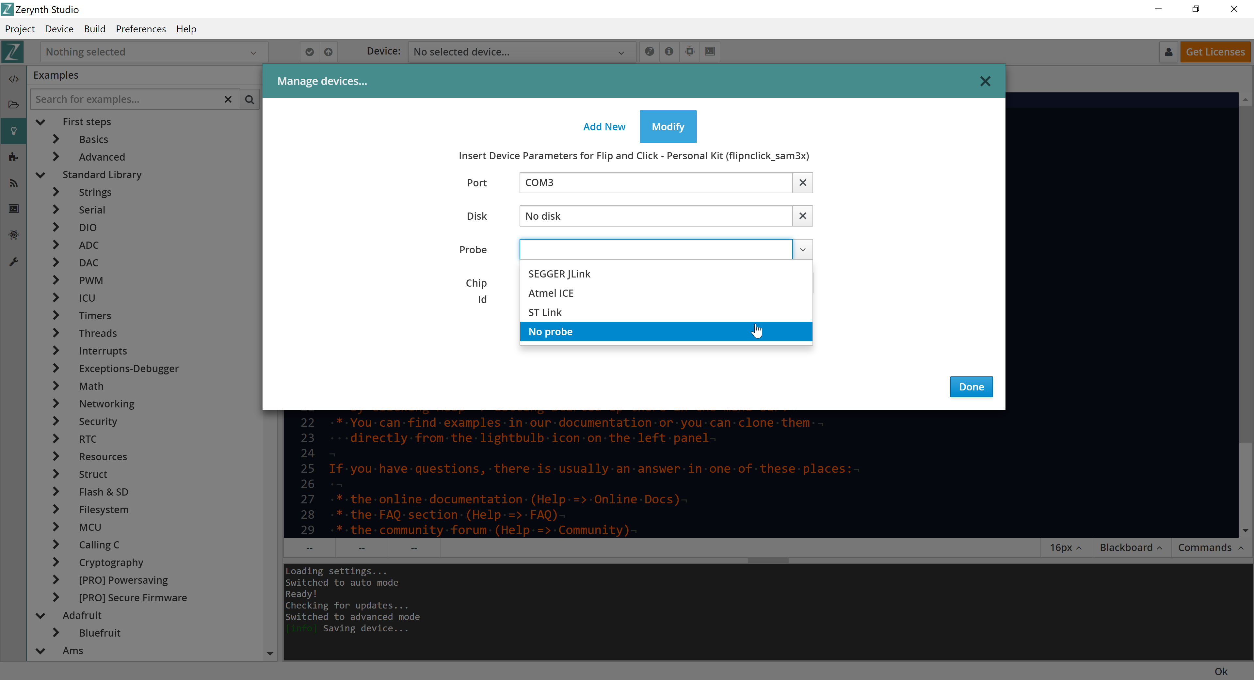Open the user profile icon
Viewport: 1254px width, 680px height.
(1168, 52)
